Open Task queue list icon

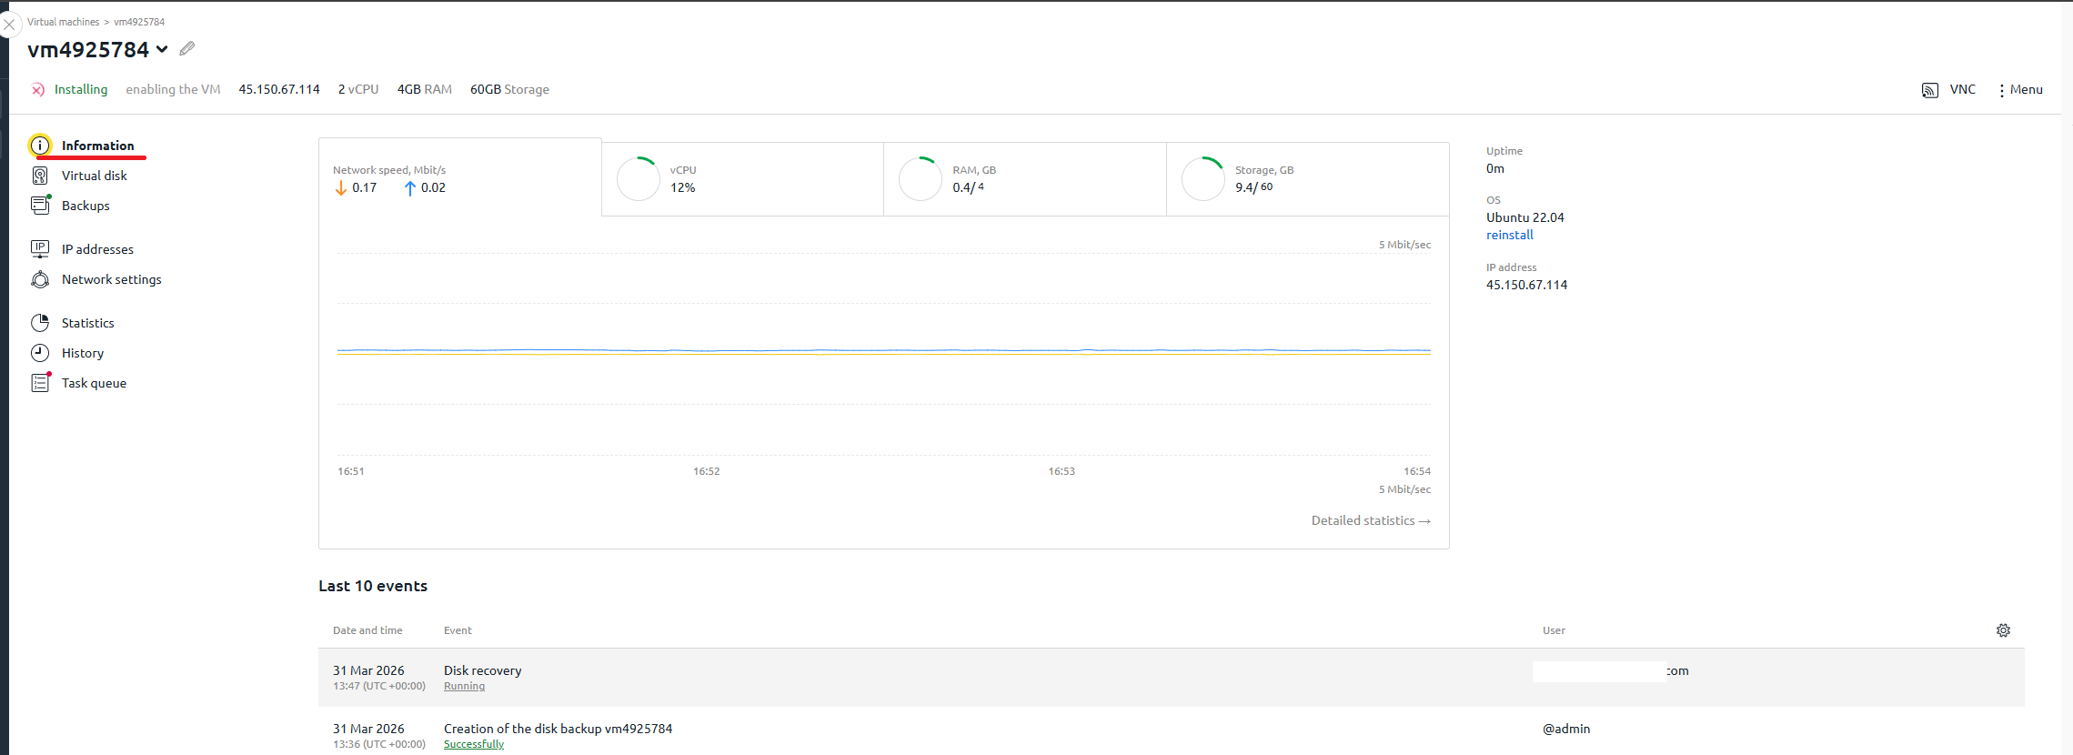tap(40, 383)
